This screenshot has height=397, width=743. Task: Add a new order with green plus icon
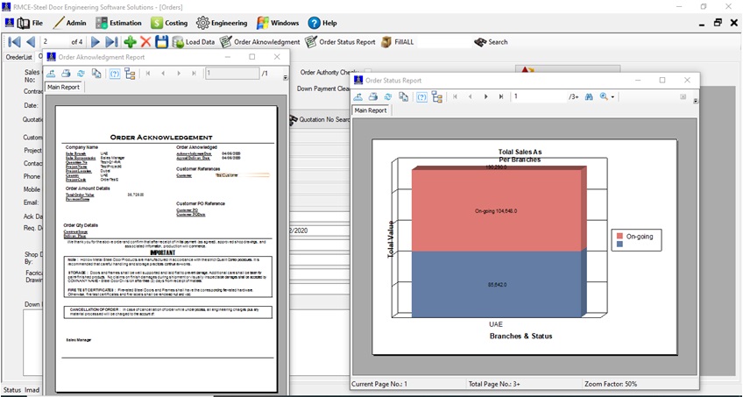point(130,42)
